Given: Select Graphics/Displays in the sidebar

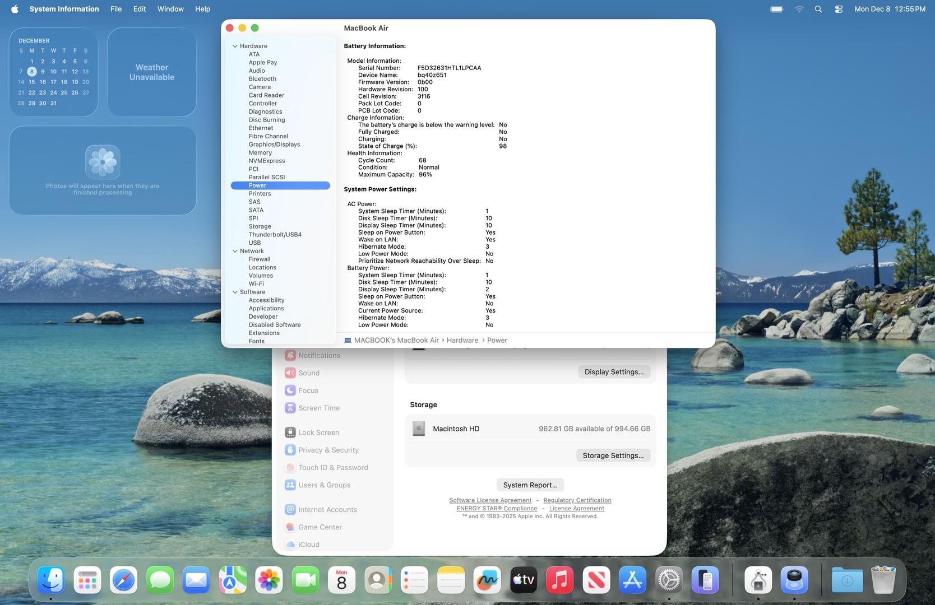Looking at the screenshot, I should (x=274, y=145).
